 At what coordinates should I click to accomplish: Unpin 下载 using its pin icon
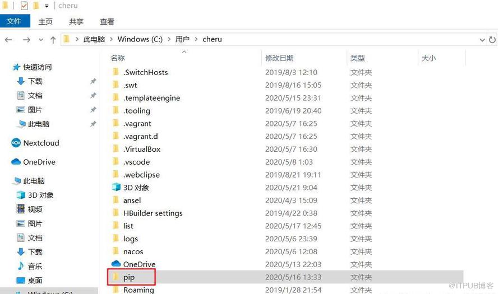pyautogui.click(x=93, y=81)
